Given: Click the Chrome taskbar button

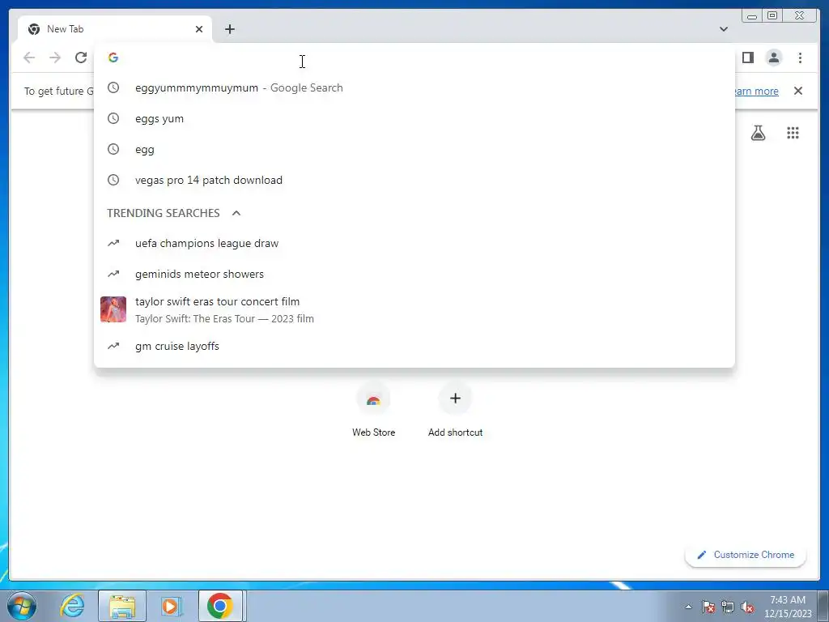Looking at the screenshot, I should [x=220, y=606].
